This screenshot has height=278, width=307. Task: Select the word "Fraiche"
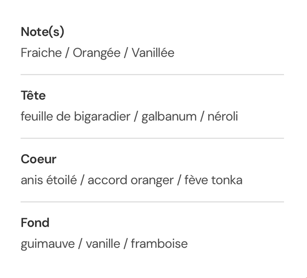(x=41, y=53)
